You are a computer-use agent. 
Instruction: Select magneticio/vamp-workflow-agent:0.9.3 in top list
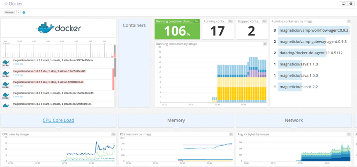(x=314, y=31)
